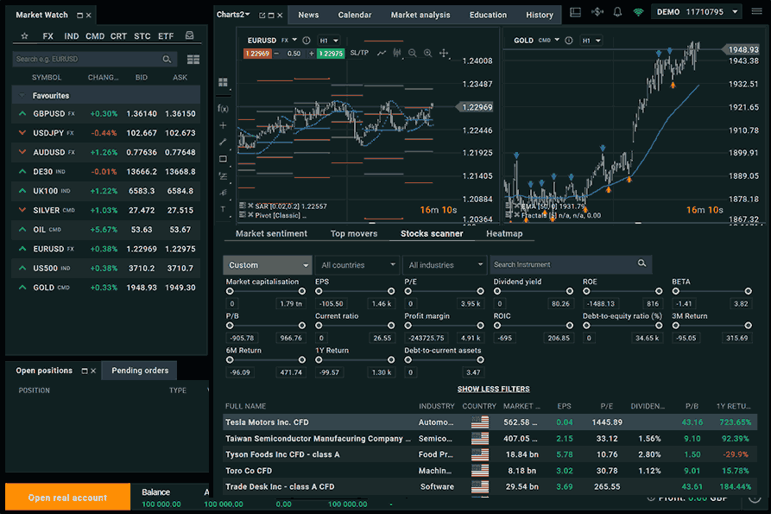Image resolution: width=771 pixels, height=514 pixels.
Task: Select the text T drawing tool
Action: point(223,209)
